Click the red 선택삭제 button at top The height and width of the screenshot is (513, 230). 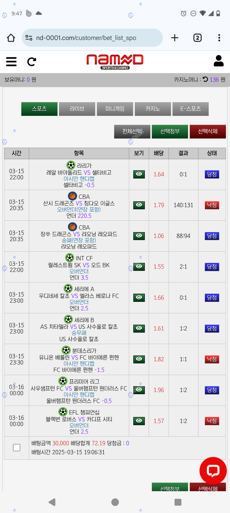point(208,132)
